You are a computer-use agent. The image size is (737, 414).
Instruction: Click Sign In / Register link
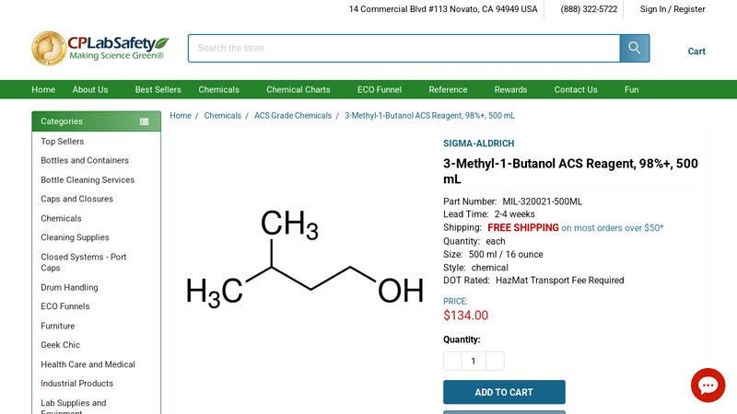coord(673,9)
